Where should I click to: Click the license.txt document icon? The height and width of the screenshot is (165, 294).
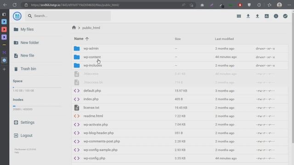pyautogui.click(x=77, y=108)
